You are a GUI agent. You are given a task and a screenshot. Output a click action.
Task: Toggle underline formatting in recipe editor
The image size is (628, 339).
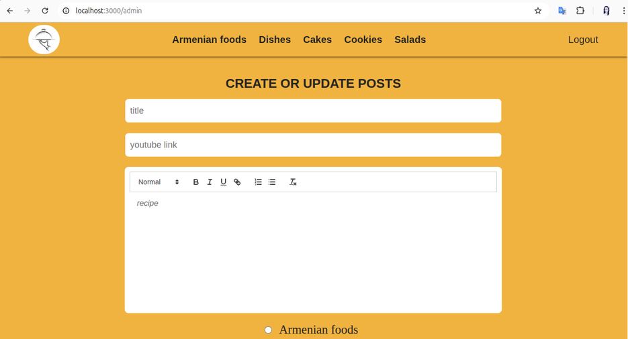pyautogui.click(x=224, y=182)
